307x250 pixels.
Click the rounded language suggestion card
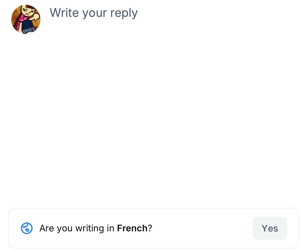tap(153, 228)
